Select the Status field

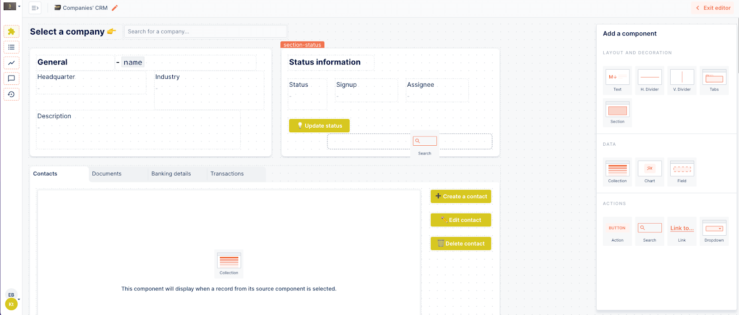pyautogui.click(x=307, y=94)
